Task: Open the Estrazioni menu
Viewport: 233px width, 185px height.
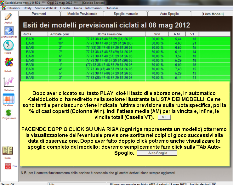Action: click(14, 8)
